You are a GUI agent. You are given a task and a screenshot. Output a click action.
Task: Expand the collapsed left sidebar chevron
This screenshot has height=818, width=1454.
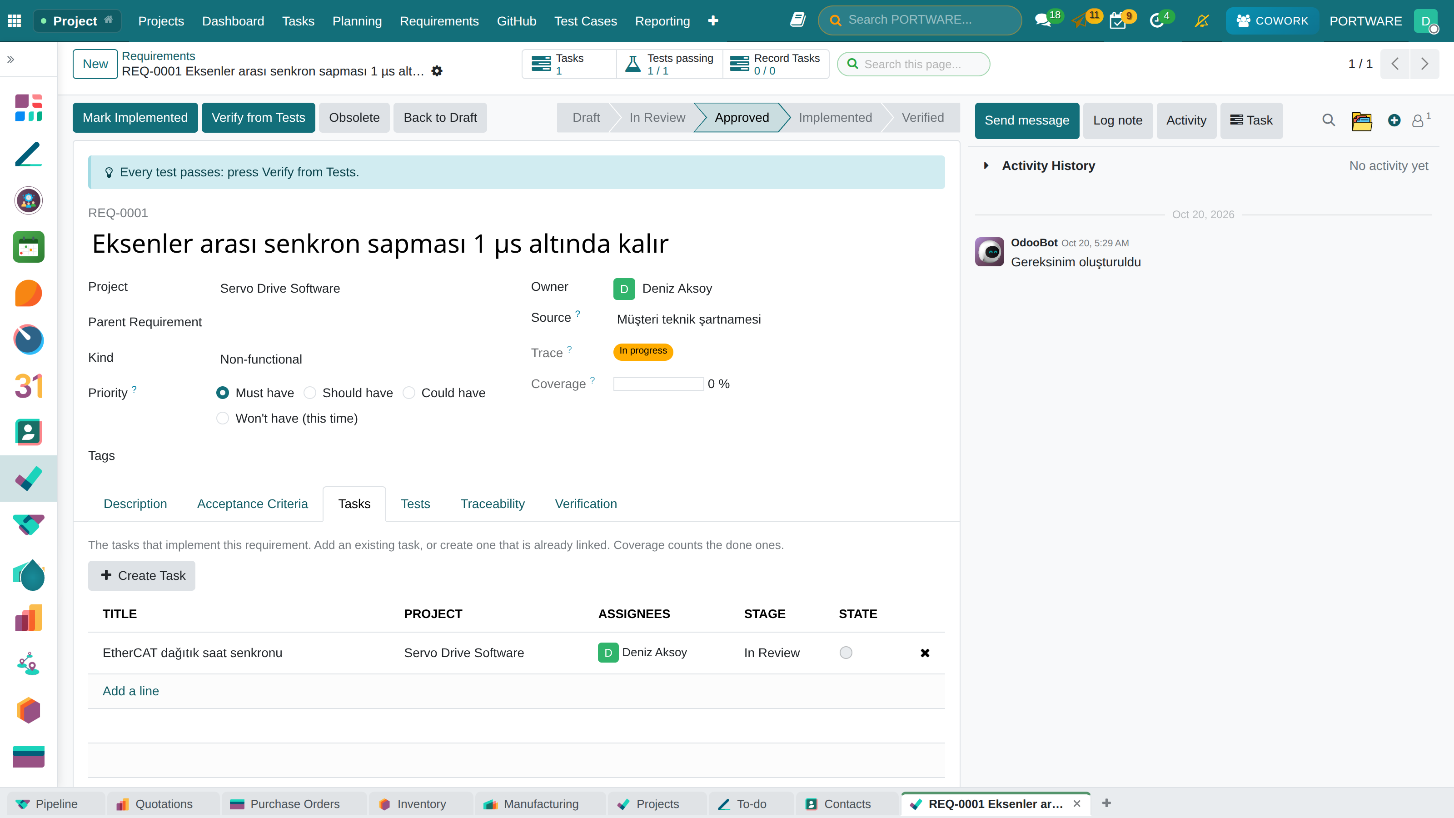pyautogui.click(x=10, y=59)
